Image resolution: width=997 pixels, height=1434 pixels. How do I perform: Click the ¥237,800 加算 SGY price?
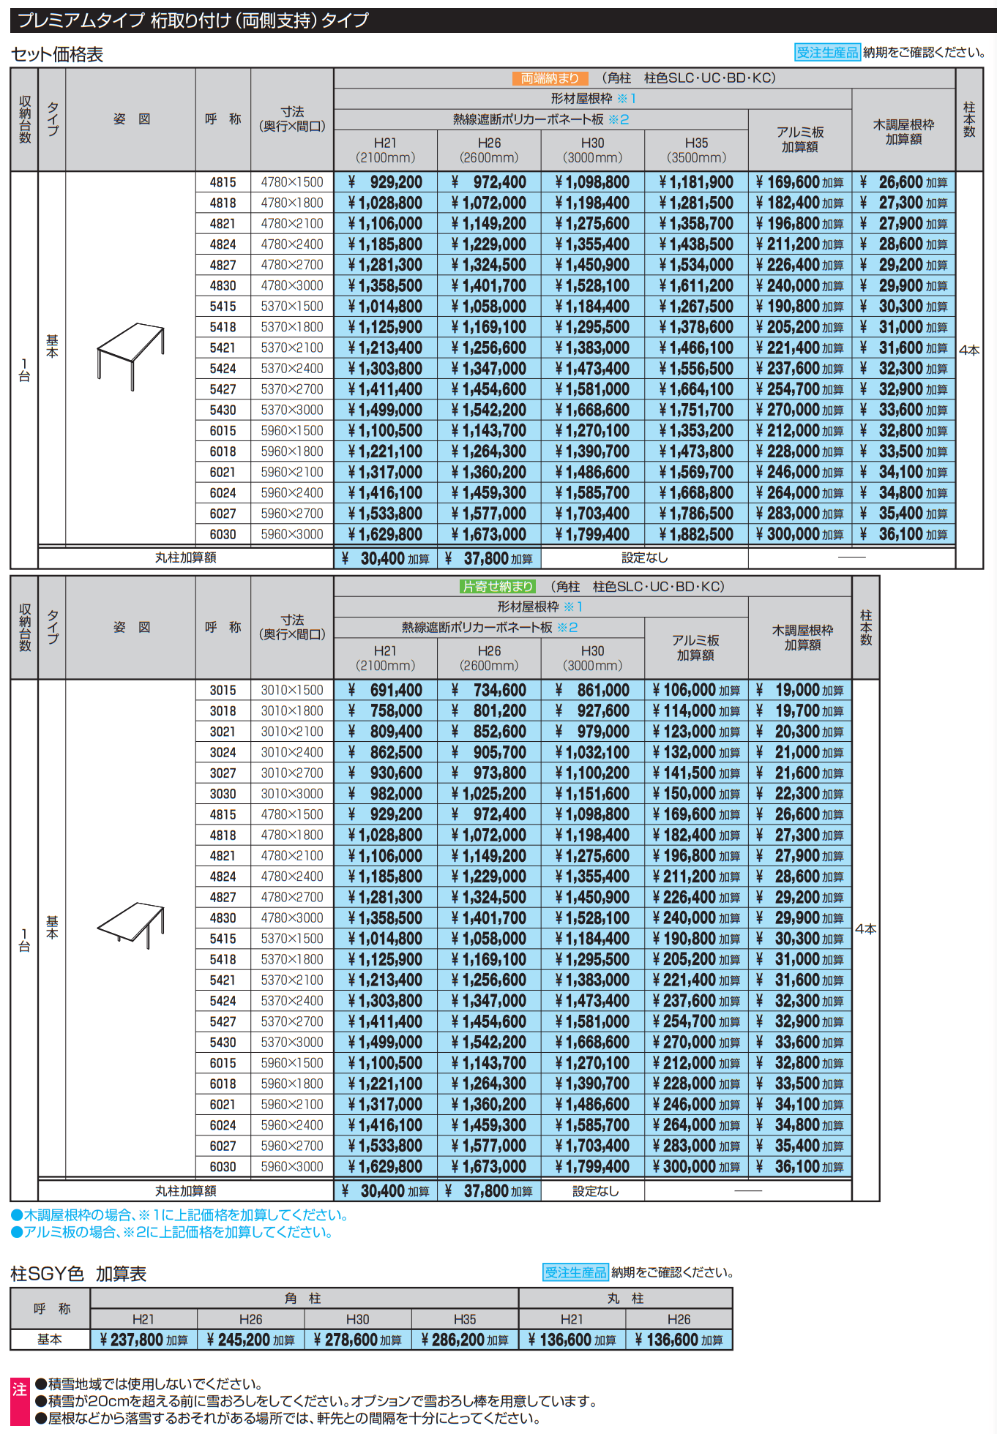(143, 1340)
